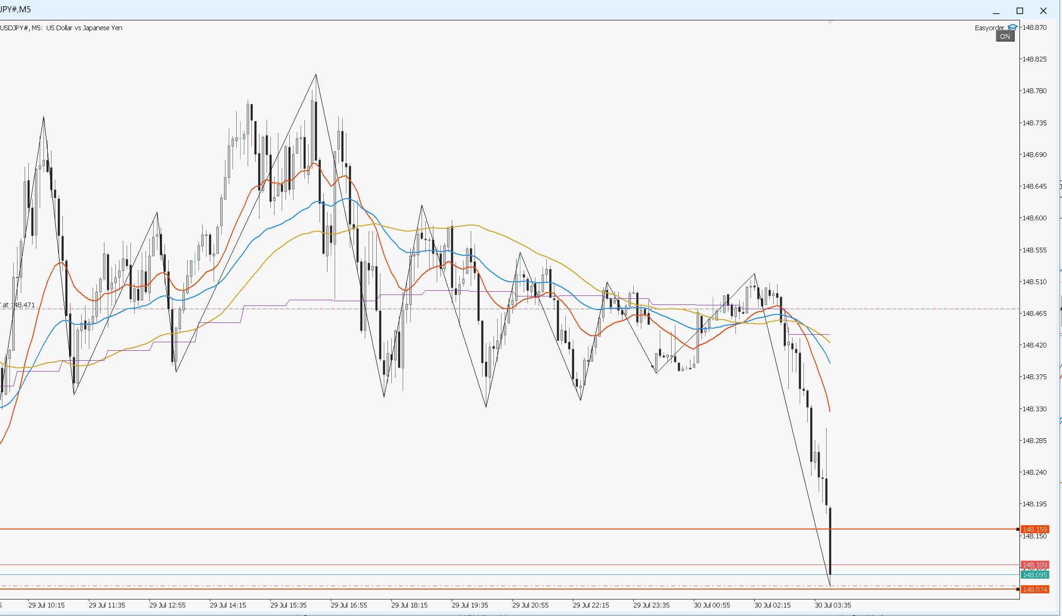The width and height of the screenshot is (1062, 616).
Task: Click the 29 Jul 16:55 time label
Action: click(x=349, y=605)
